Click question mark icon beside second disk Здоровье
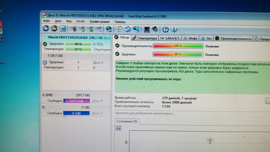The width and height of the screenshot is (270, 152). tap(45, 62)
